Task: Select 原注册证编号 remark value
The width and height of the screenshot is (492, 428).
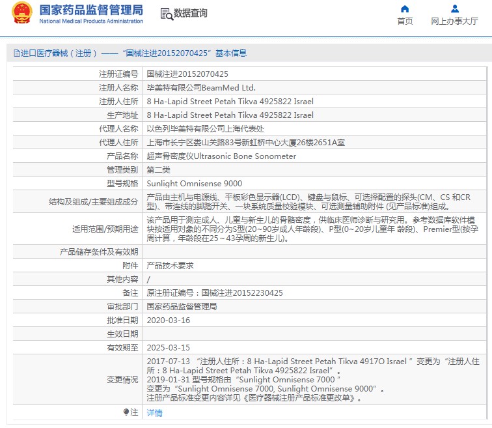Action: coord(215,293)
